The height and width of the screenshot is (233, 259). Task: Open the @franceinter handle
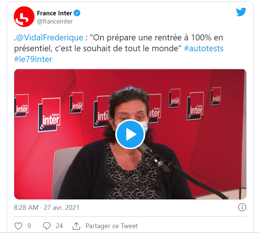pos(55,21)
